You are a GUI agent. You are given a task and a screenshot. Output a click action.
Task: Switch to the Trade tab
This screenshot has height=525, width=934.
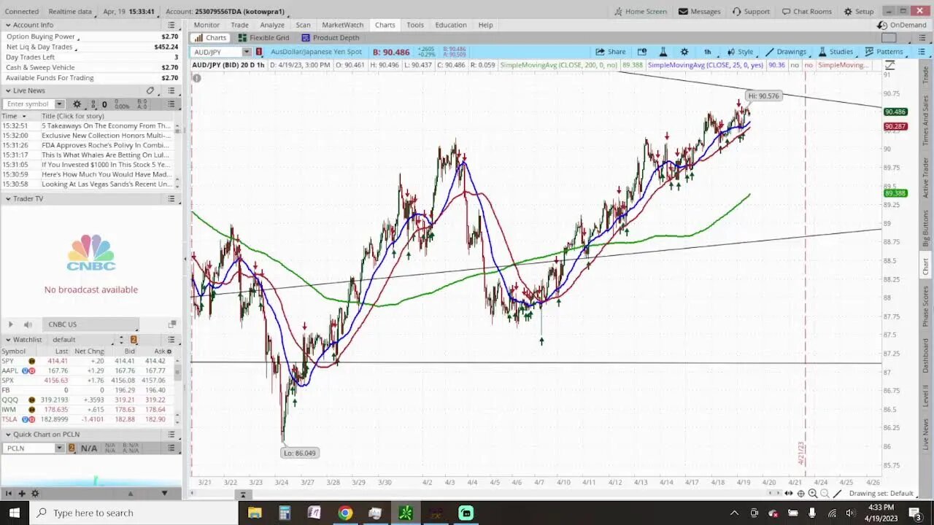[239, 25]
